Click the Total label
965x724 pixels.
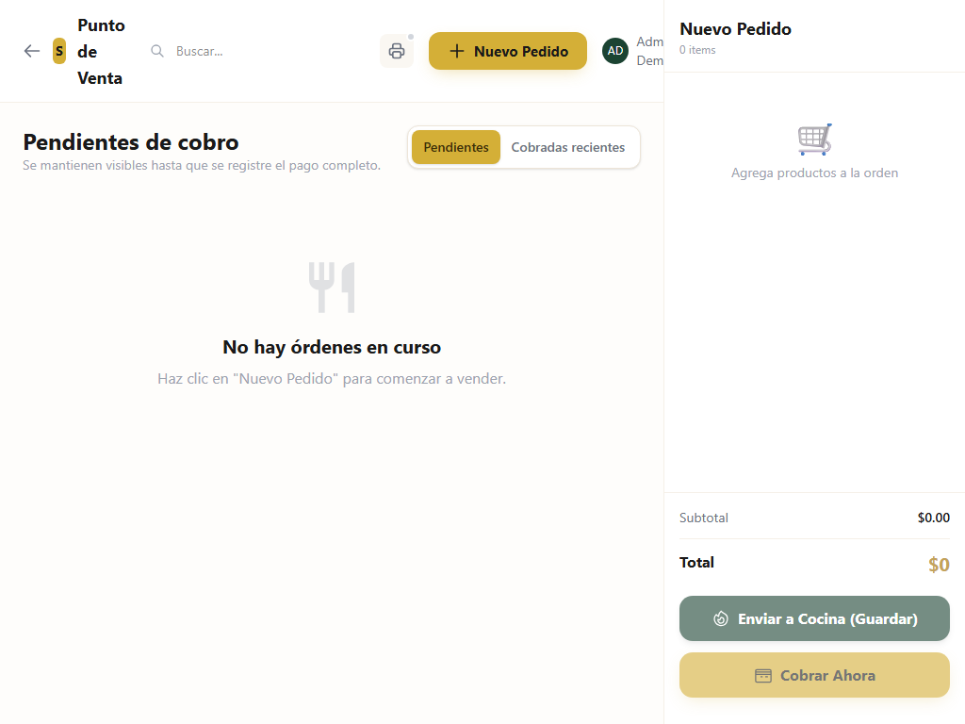coord(696,563)
